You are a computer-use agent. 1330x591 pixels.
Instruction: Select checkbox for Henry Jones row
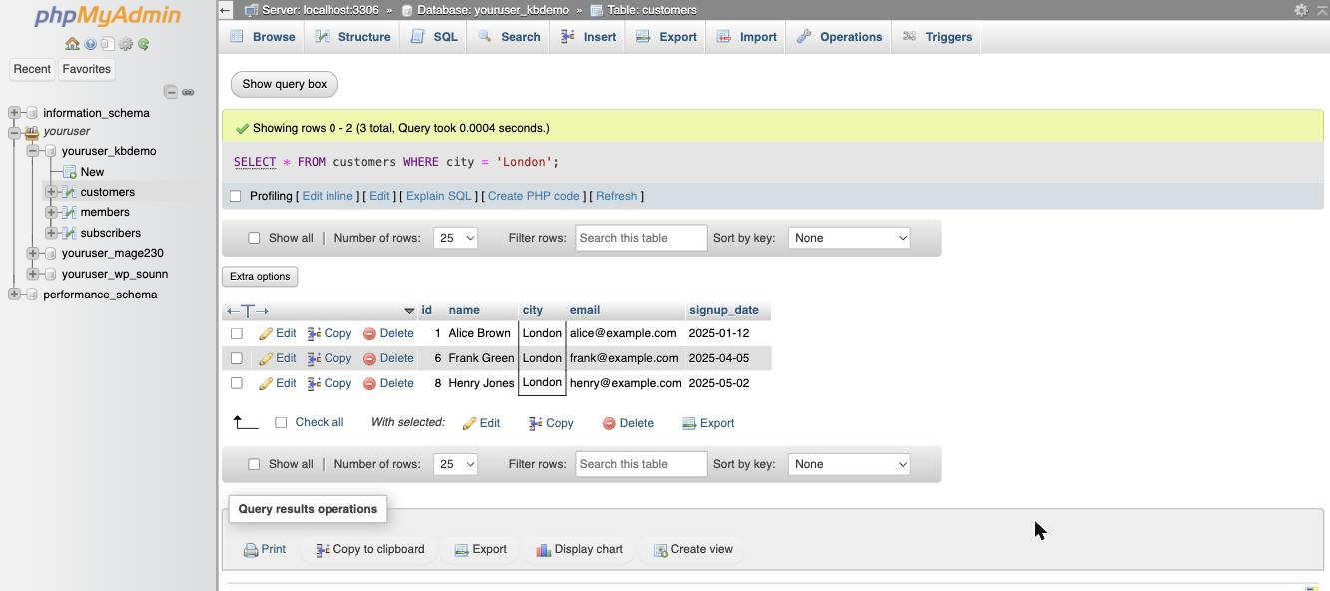click(237, 383)
